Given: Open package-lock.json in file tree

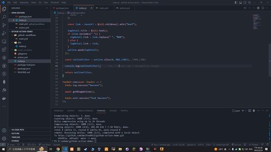Looking at the screenshot, I should point(26,65).
